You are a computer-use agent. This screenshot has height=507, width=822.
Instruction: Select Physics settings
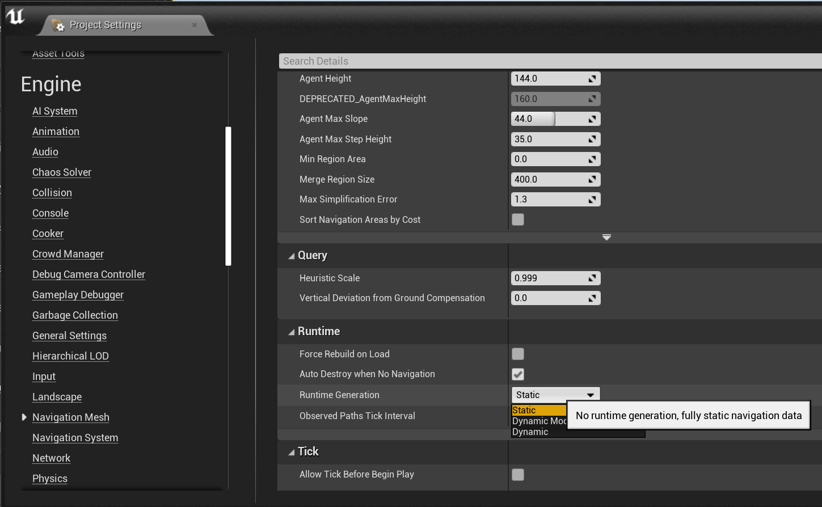coord(50,479)
